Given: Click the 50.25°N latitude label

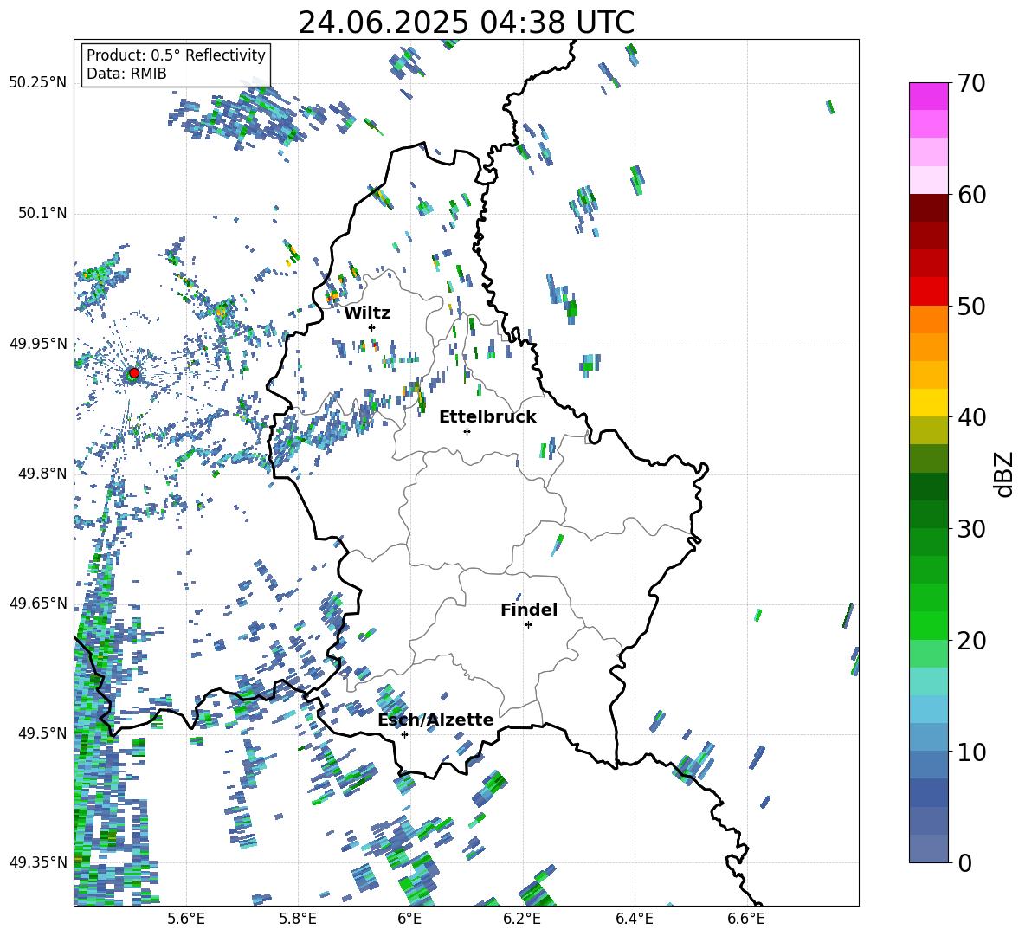Looking at the screenshot, I should pyautogui.click(x=38, y=83).
